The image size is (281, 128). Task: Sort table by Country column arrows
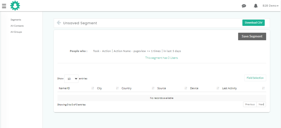tap(153, 88)
